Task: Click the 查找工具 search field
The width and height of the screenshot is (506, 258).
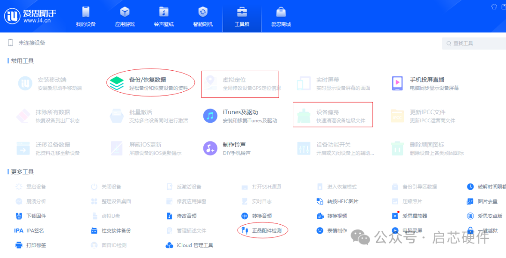Action: point(474,43)
